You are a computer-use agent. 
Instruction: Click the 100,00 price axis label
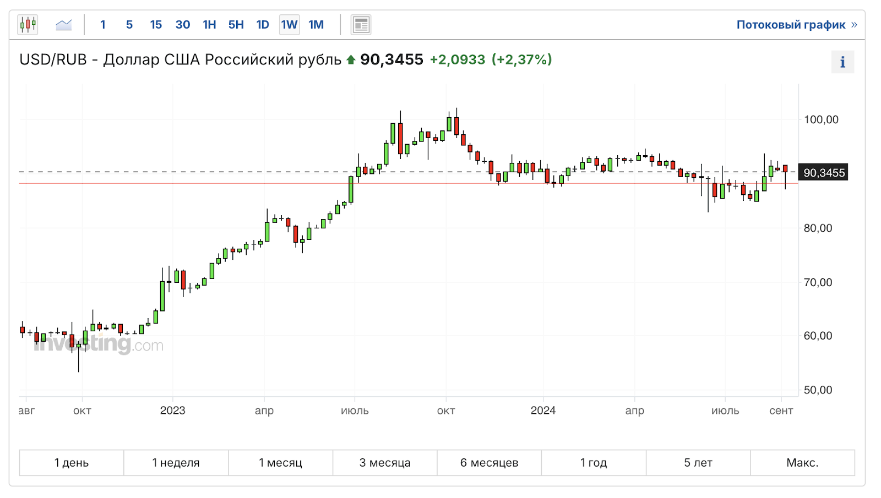[x=821, y=120]
